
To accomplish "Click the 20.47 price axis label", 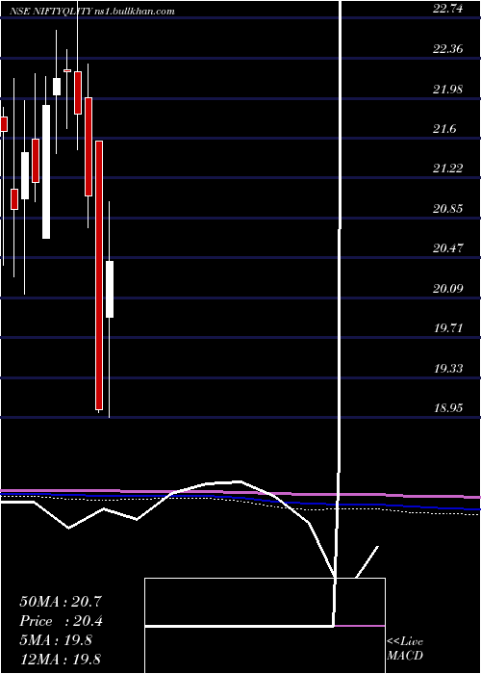I will [x=448, y=248].
